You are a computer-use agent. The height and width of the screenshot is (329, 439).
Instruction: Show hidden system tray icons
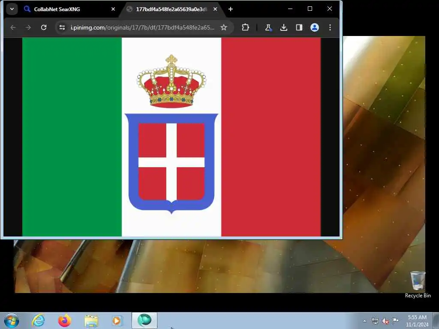pos(364,321)
